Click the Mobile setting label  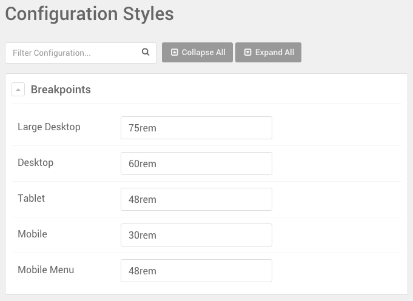32,234
